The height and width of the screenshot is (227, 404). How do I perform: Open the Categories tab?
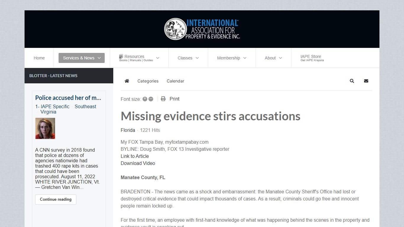148,81
